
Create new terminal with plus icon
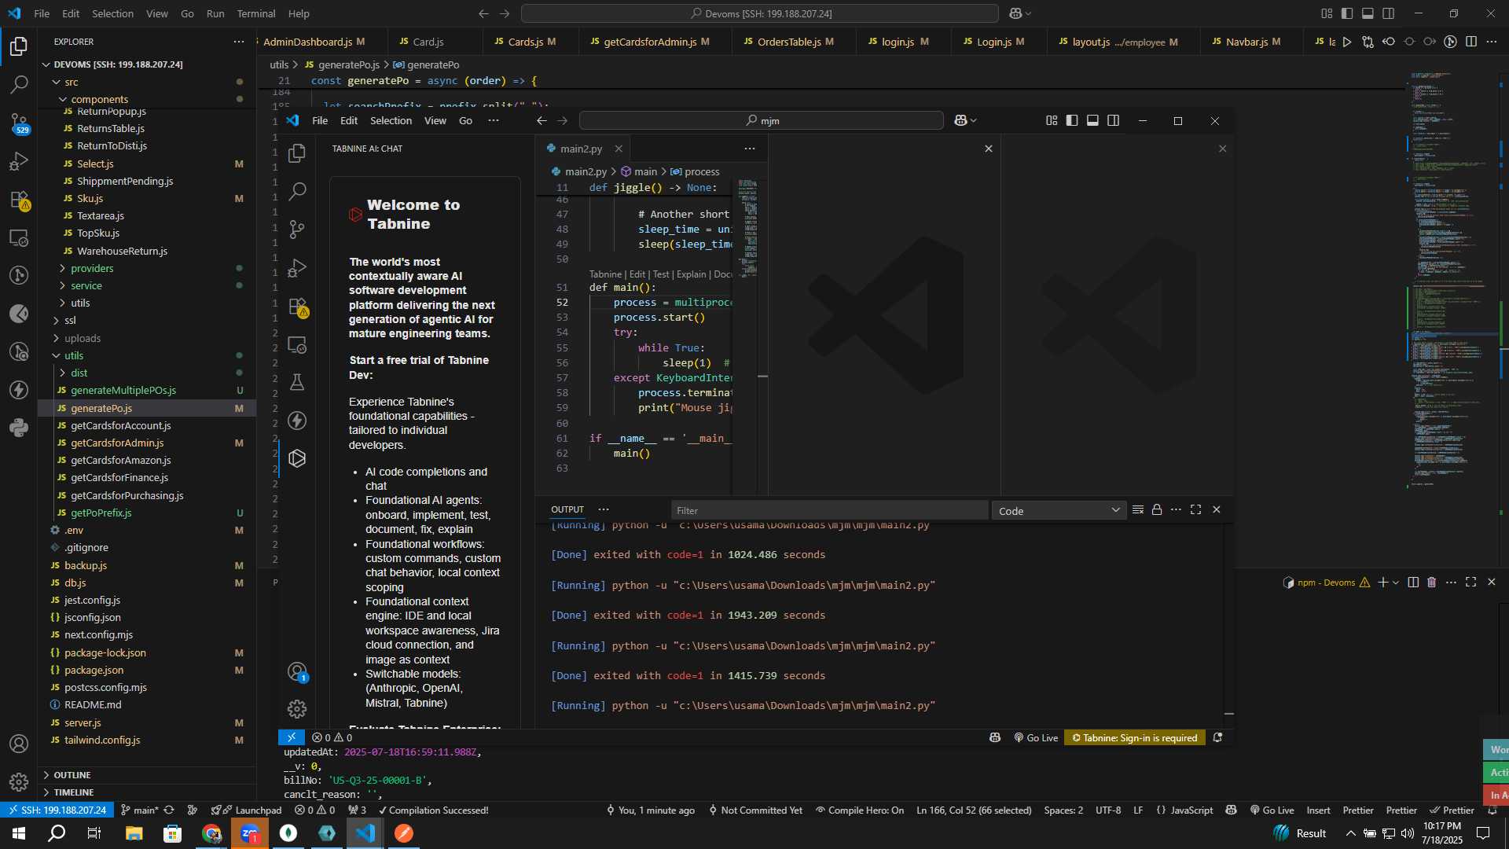coord(1382,582)
